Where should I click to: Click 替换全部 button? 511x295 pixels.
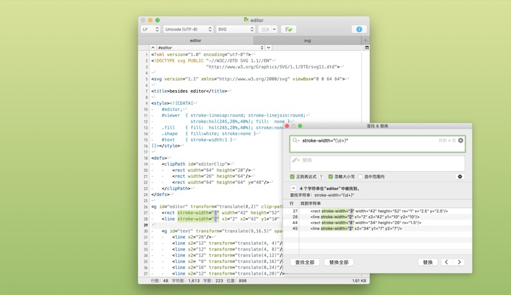tap(339, 262)
